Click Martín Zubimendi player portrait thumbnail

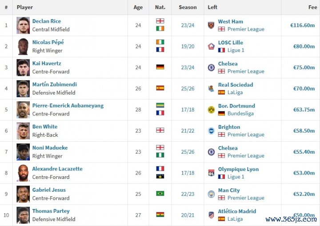[x=23, y=89]
